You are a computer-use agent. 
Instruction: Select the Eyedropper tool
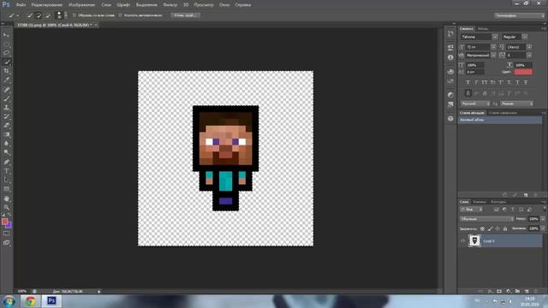point(6,80)
